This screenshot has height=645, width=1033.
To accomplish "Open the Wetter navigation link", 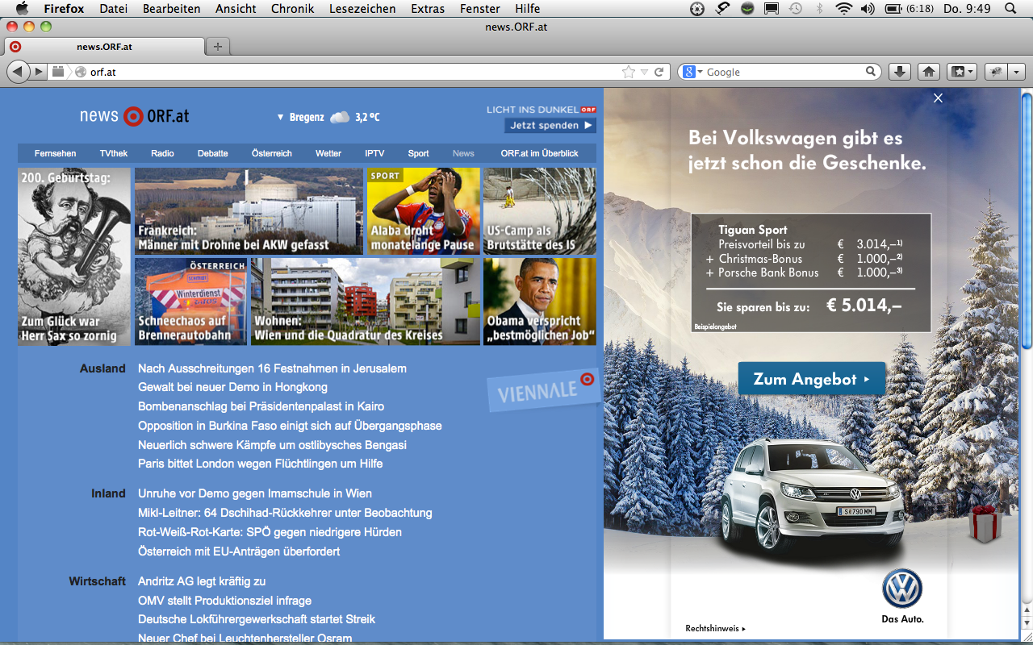I will click(328, 153).
